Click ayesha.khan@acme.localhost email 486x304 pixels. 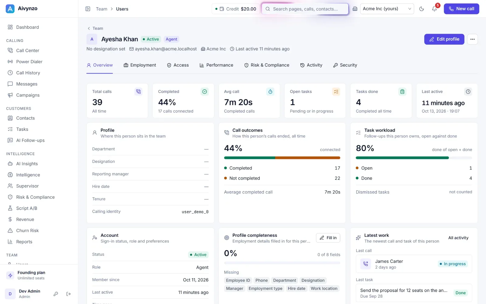pyautogui.click(x=163, y=49)
